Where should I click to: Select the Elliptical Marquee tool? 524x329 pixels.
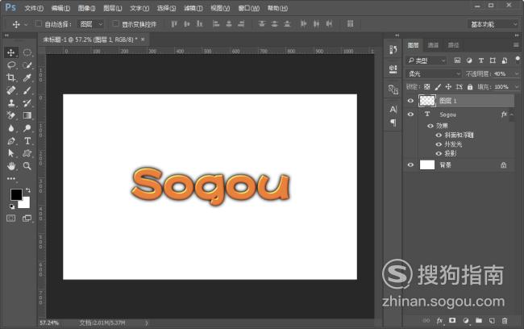point(27,52)
